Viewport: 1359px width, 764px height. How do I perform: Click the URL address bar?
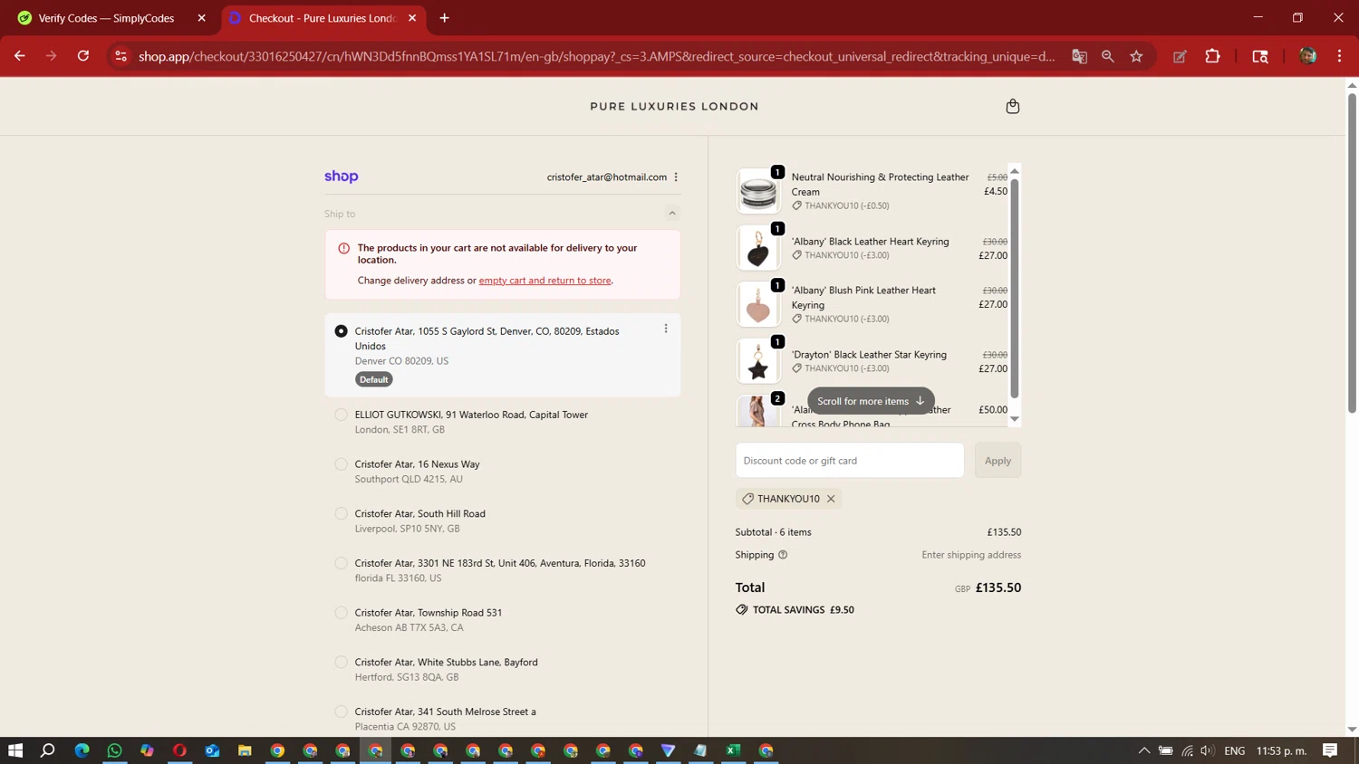coord(596,56)
